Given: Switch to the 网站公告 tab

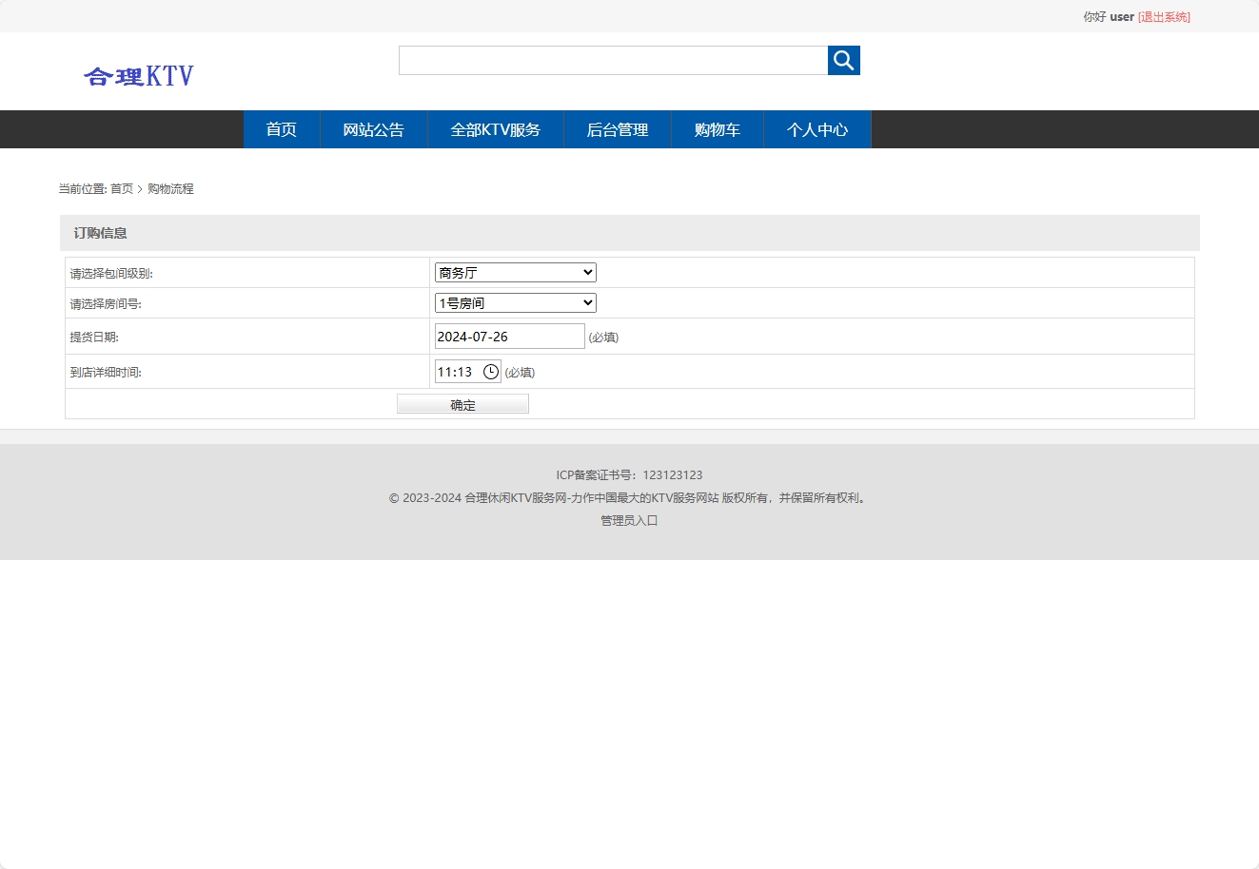Looking at the screenshot, I should (x=373, y=129).
